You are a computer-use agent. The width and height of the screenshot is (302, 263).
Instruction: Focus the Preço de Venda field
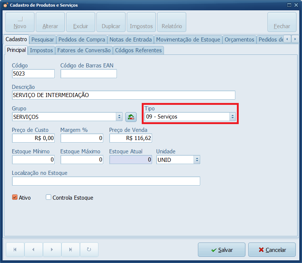(131, 138)
